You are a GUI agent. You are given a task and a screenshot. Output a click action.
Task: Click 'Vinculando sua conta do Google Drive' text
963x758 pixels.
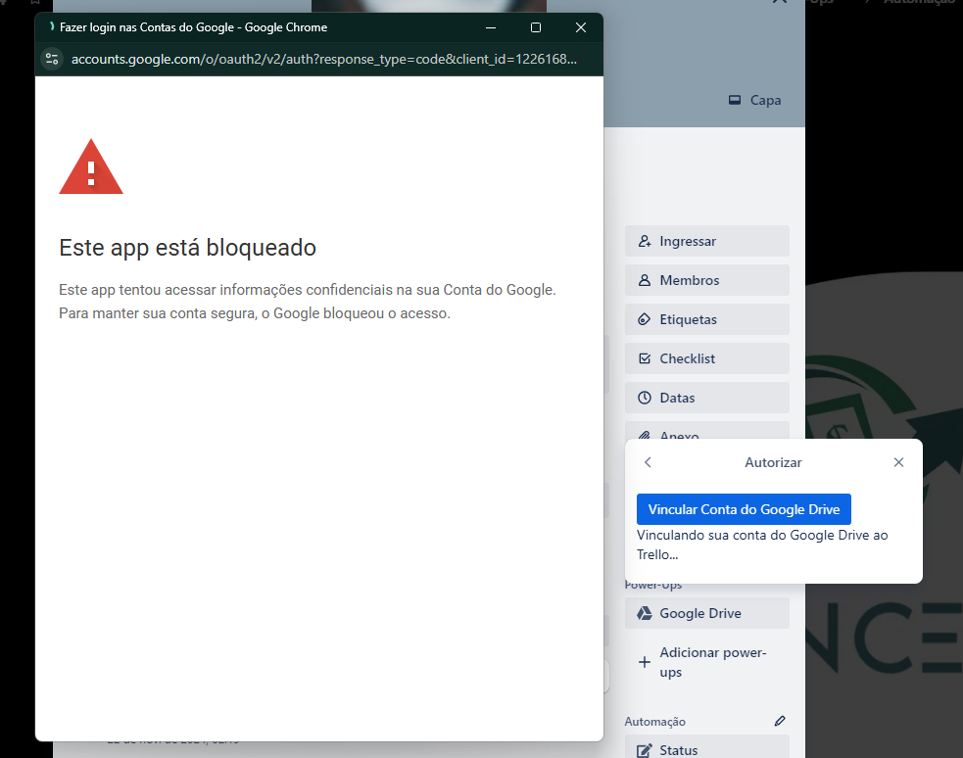coord(762,545)
